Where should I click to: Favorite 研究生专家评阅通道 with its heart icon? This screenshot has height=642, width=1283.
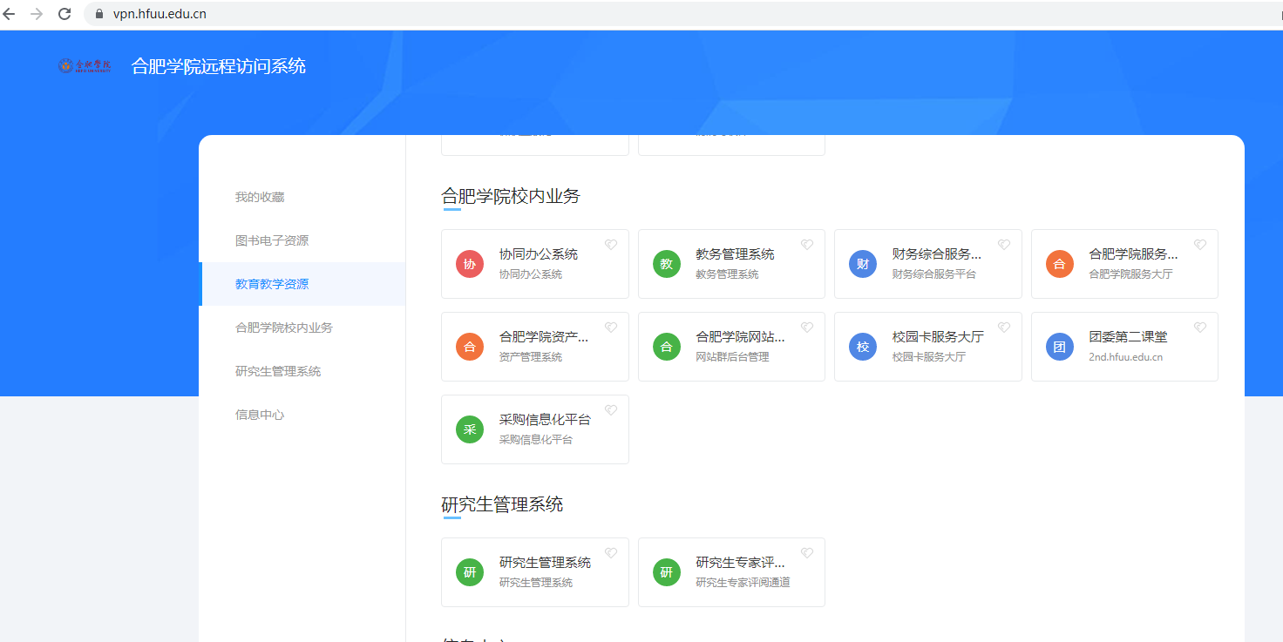pyautogui.click(x=807, y=553)
